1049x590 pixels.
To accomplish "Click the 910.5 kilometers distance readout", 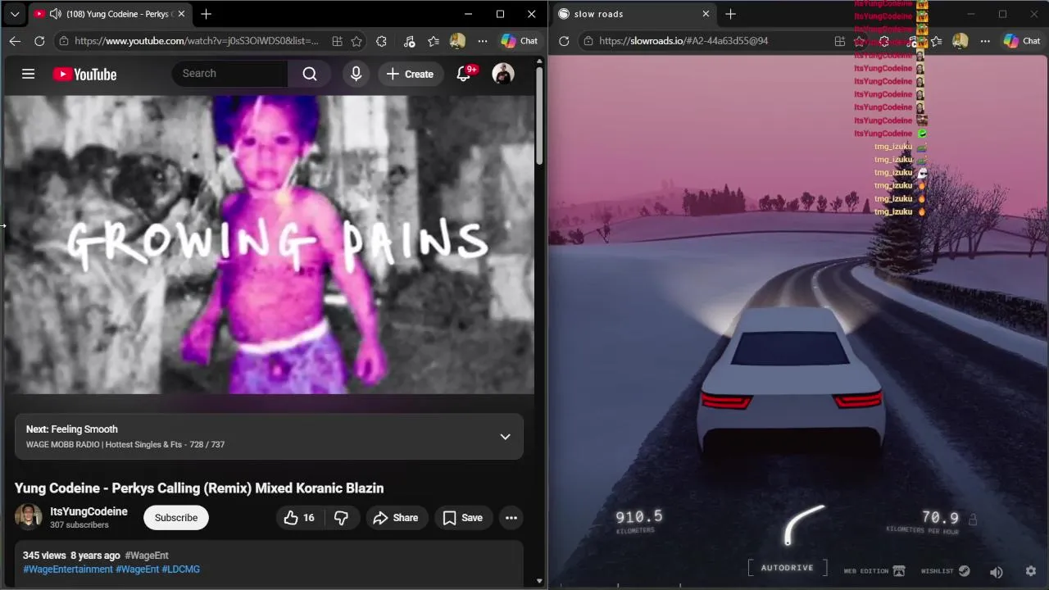I will (x=638, y=521).
